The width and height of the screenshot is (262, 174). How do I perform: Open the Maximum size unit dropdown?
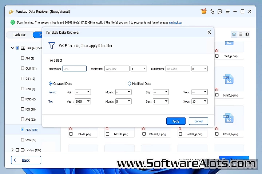click(x=199, y=69)
